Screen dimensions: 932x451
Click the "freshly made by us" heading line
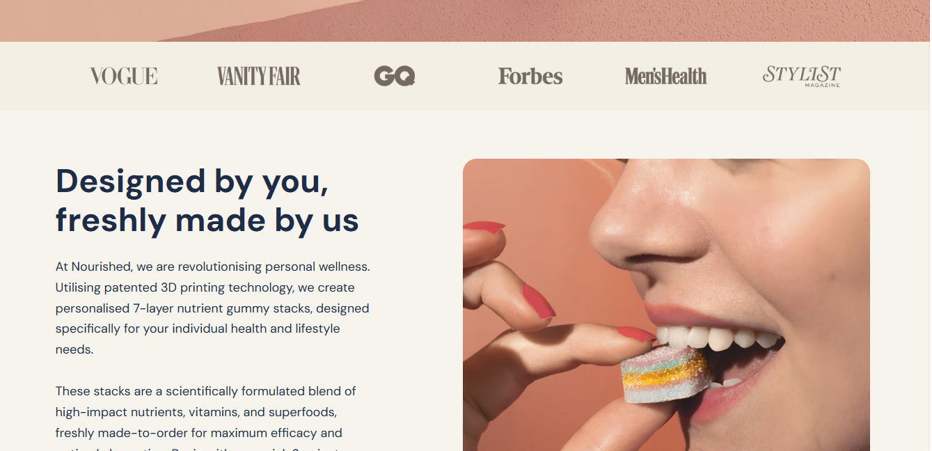pyautogui.click(x=207, y=221)
